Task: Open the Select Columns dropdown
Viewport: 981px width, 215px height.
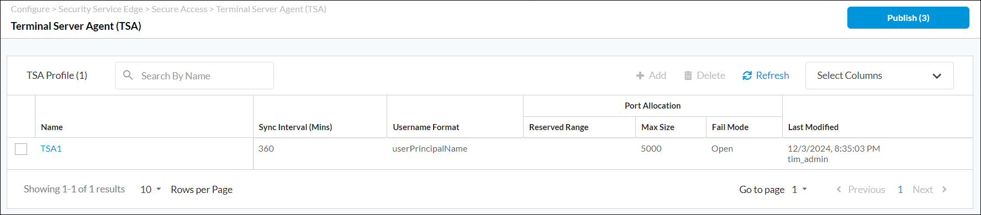Action: pyautogui.click(x=879, y=76)
